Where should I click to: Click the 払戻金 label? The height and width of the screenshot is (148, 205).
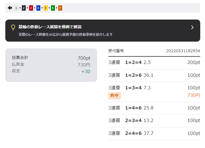click(18, 64)
